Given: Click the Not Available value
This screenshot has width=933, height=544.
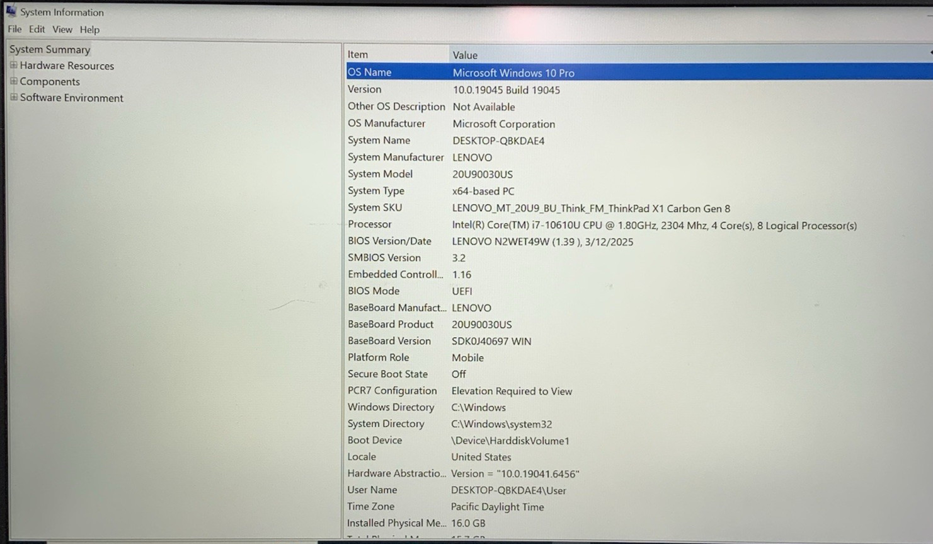Looking at the screenshot, I should tap(484, 107).
